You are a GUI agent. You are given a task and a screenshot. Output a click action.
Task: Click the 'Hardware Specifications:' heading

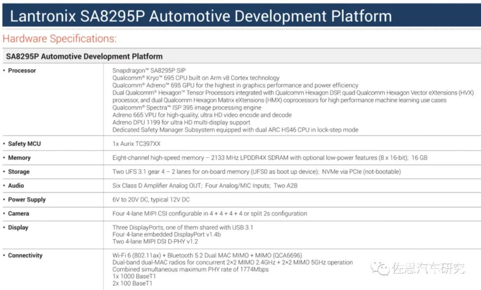(60, 39)
